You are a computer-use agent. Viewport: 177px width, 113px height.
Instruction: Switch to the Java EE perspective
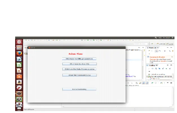(x=161, y=44)
